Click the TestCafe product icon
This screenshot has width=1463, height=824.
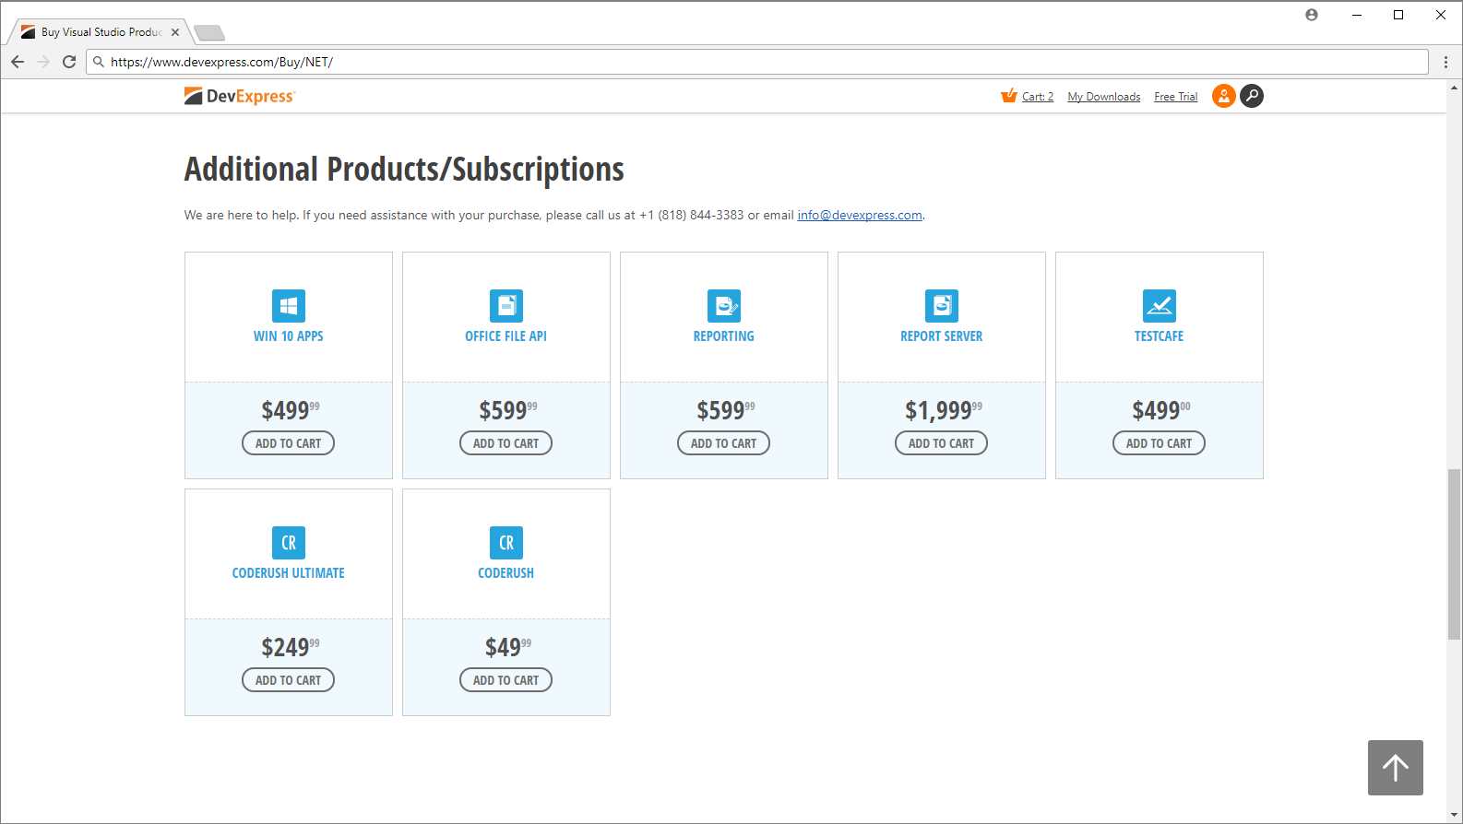(1160, 306)
